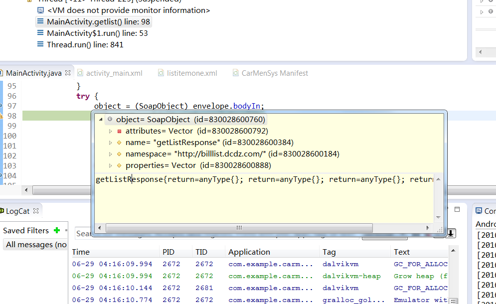Click the variable icon beside object= SoapObject
This screenshot has height=304, width=496.
pos(110,119)
